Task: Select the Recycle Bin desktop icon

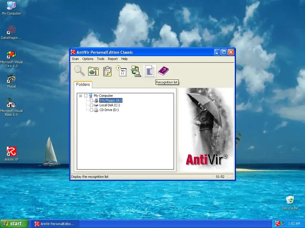Action: [x=290, y=203]
